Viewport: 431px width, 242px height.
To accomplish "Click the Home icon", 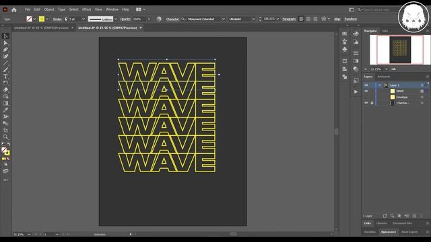I will click(14, 9).
